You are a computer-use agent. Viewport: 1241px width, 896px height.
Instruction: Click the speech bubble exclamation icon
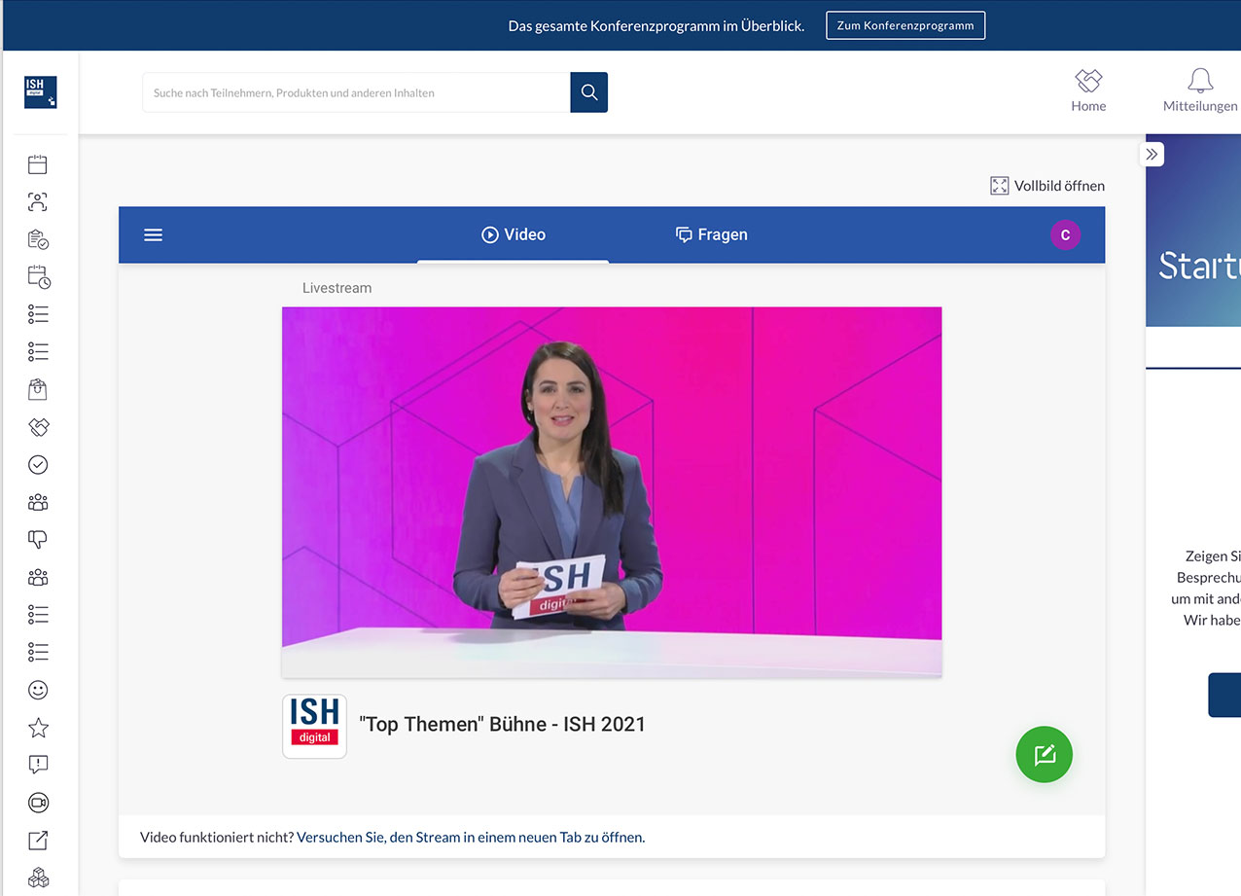(38, 765)
